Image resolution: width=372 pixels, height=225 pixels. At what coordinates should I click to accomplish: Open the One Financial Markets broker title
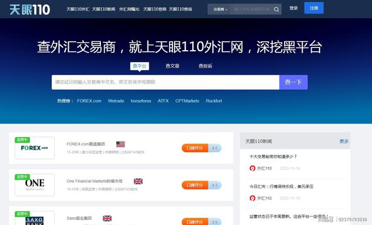pos(95,181)
